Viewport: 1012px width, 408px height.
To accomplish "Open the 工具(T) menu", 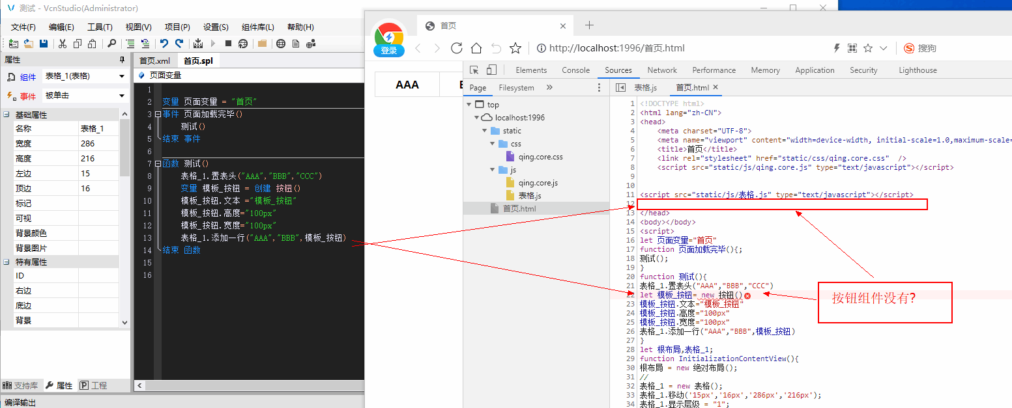I will click(100, 27).
